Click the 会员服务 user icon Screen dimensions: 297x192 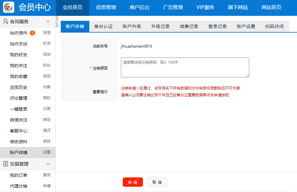[5, 21]
